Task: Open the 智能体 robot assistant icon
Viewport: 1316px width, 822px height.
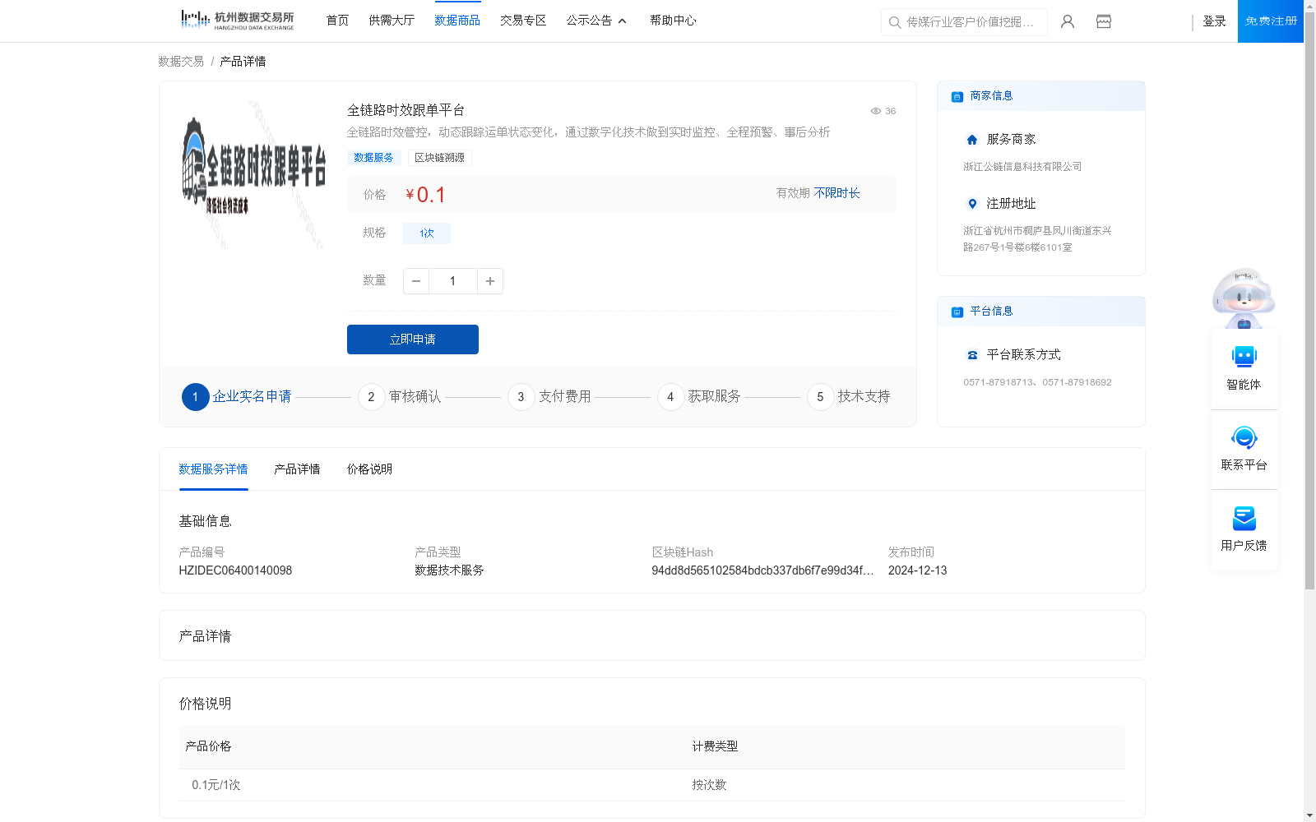Action: click(x=1244, y=357)
